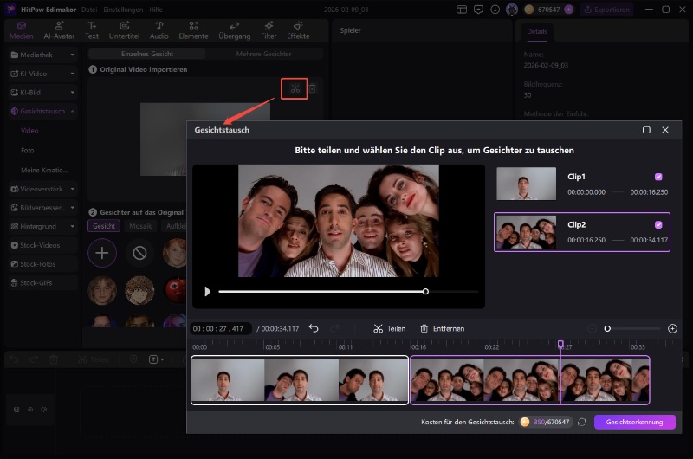This screenshot has width=693, height=459.
Task: Click the Teilen split button
Action: pos(389,329)
